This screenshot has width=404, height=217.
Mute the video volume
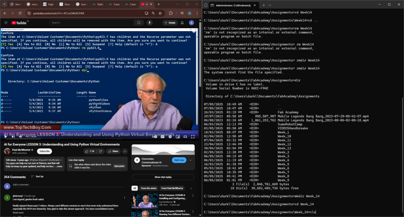21,137
